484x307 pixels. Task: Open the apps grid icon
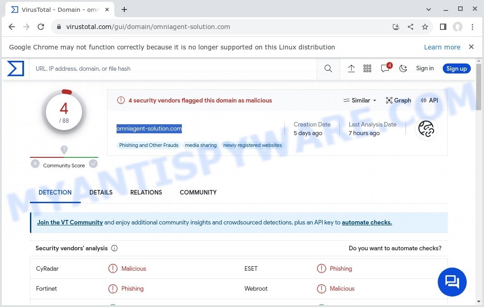367,68
